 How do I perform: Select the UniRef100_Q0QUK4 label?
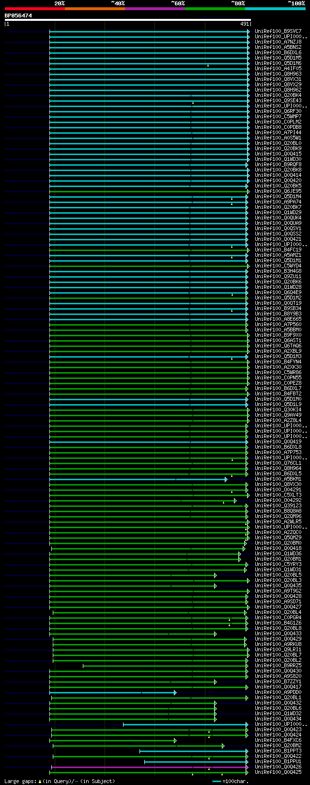click(278, 218)
